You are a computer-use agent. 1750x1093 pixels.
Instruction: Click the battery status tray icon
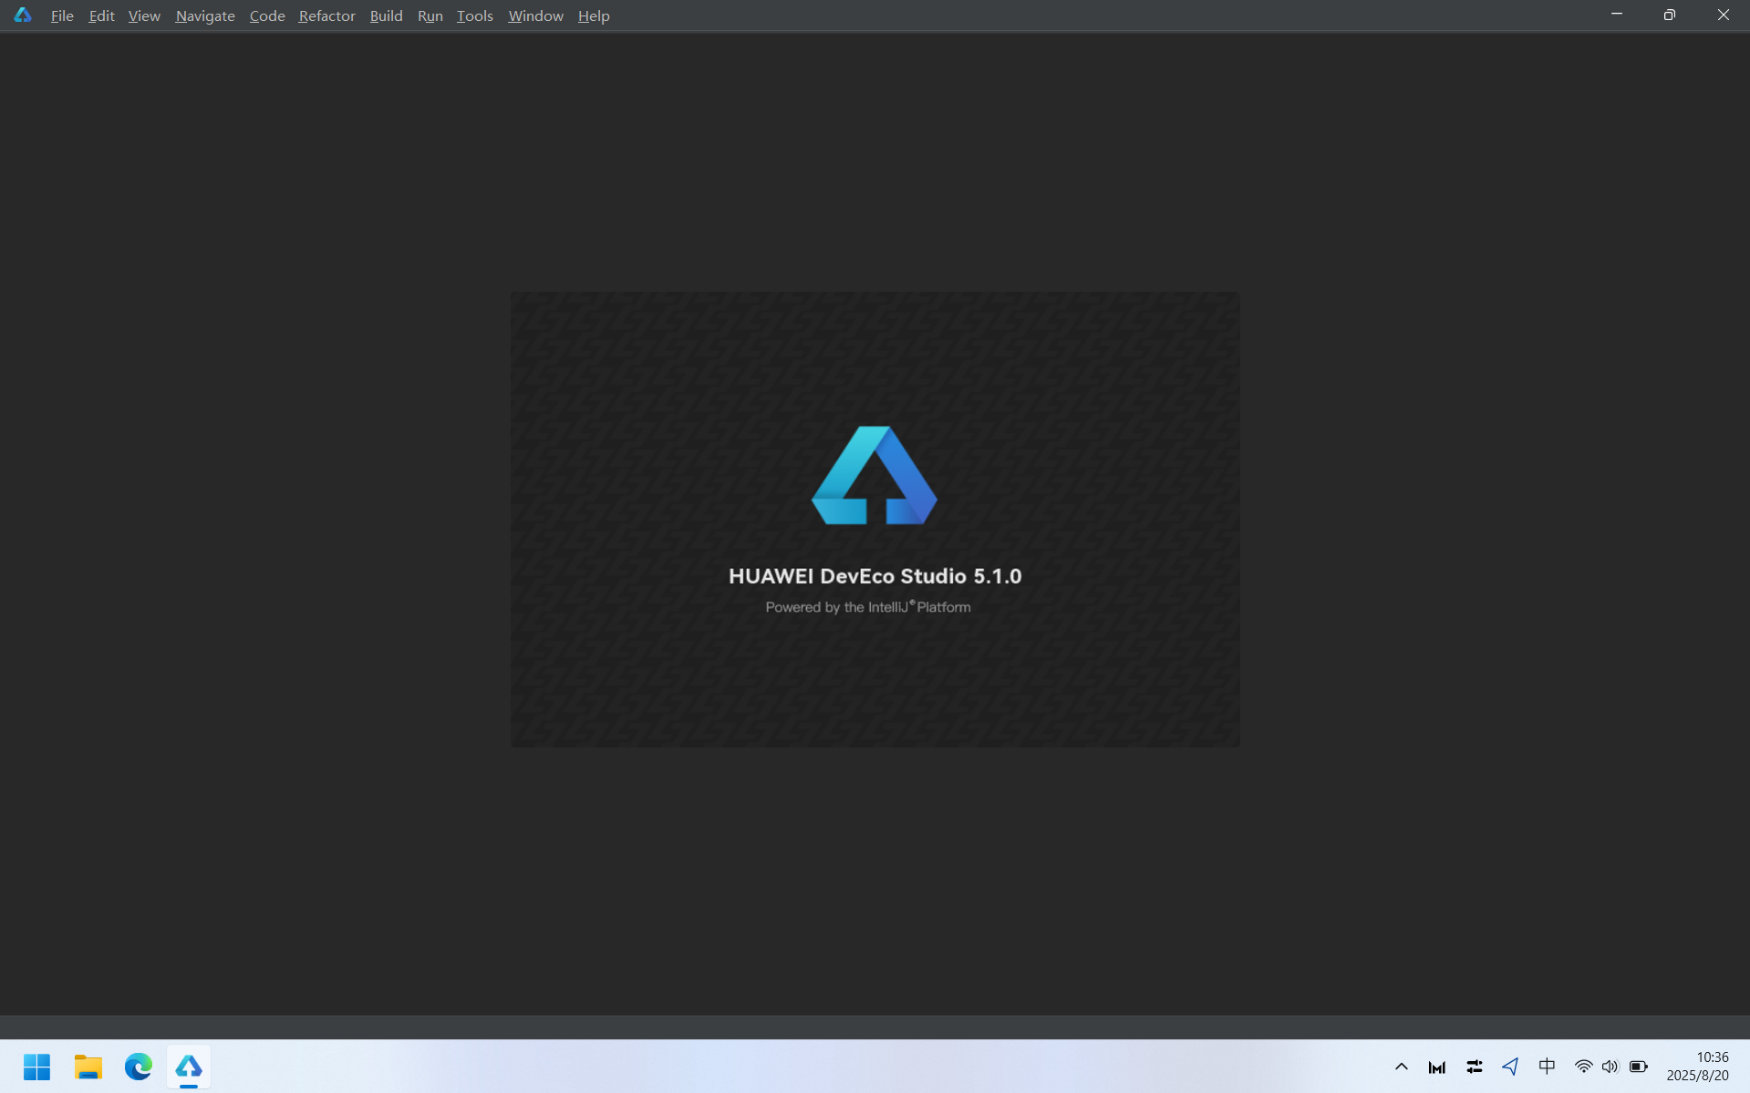(x=1639, y=1067)
